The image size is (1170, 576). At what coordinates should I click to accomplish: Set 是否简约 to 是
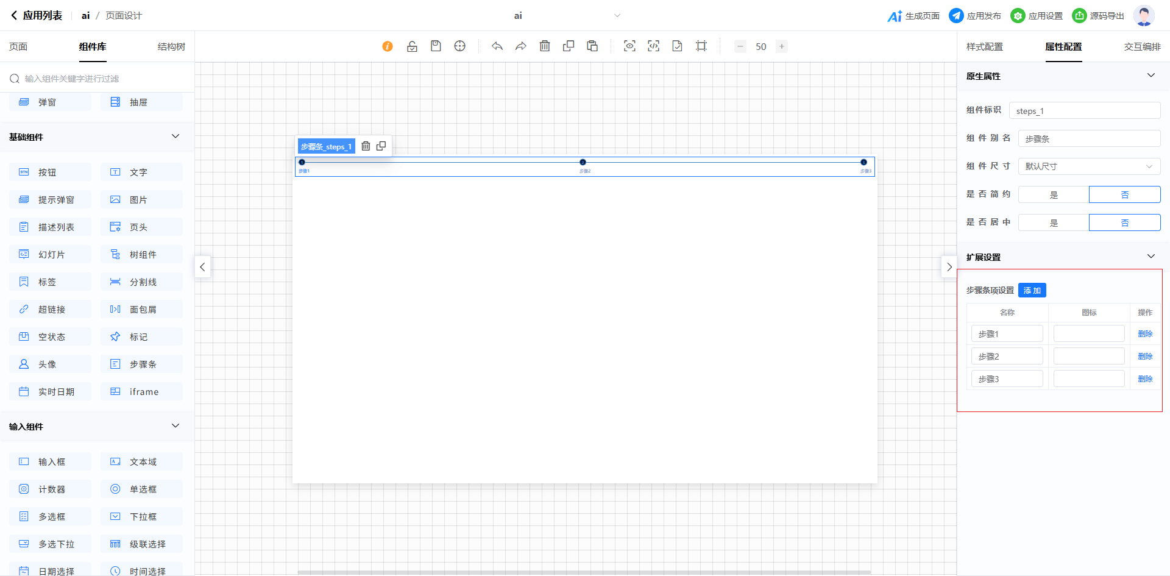coord(1054,194)
